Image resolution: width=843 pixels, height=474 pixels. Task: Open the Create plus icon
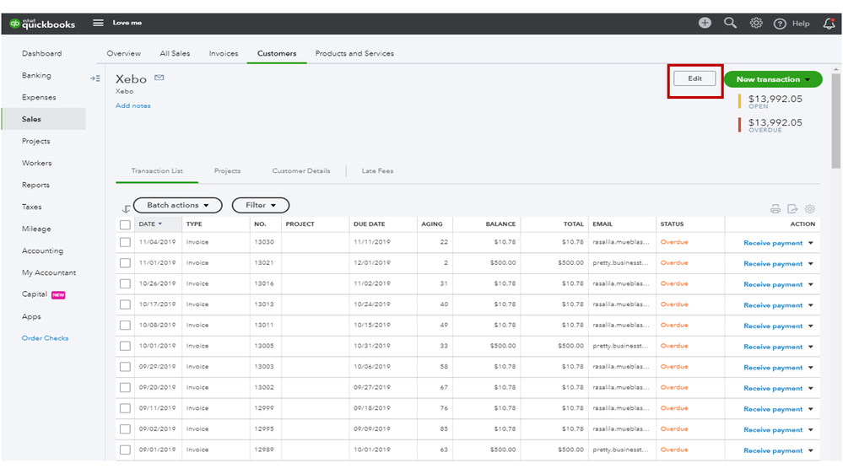705,23
